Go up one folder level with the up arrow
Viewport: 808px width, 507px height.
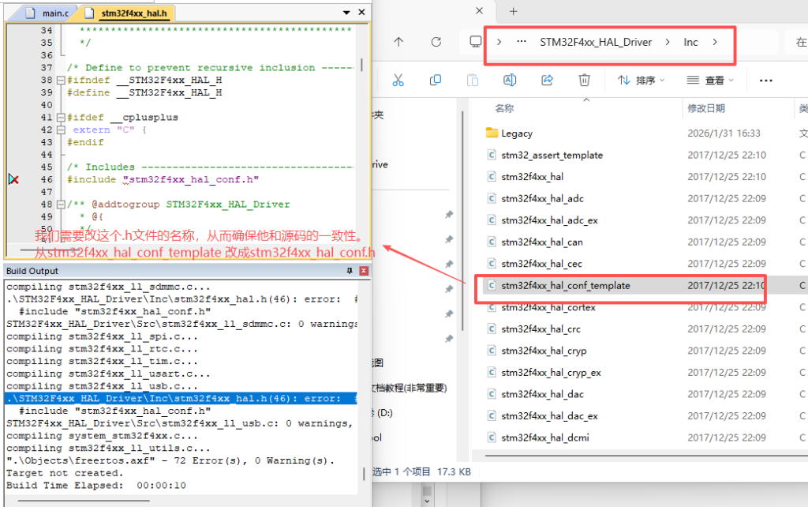(398, 42)
